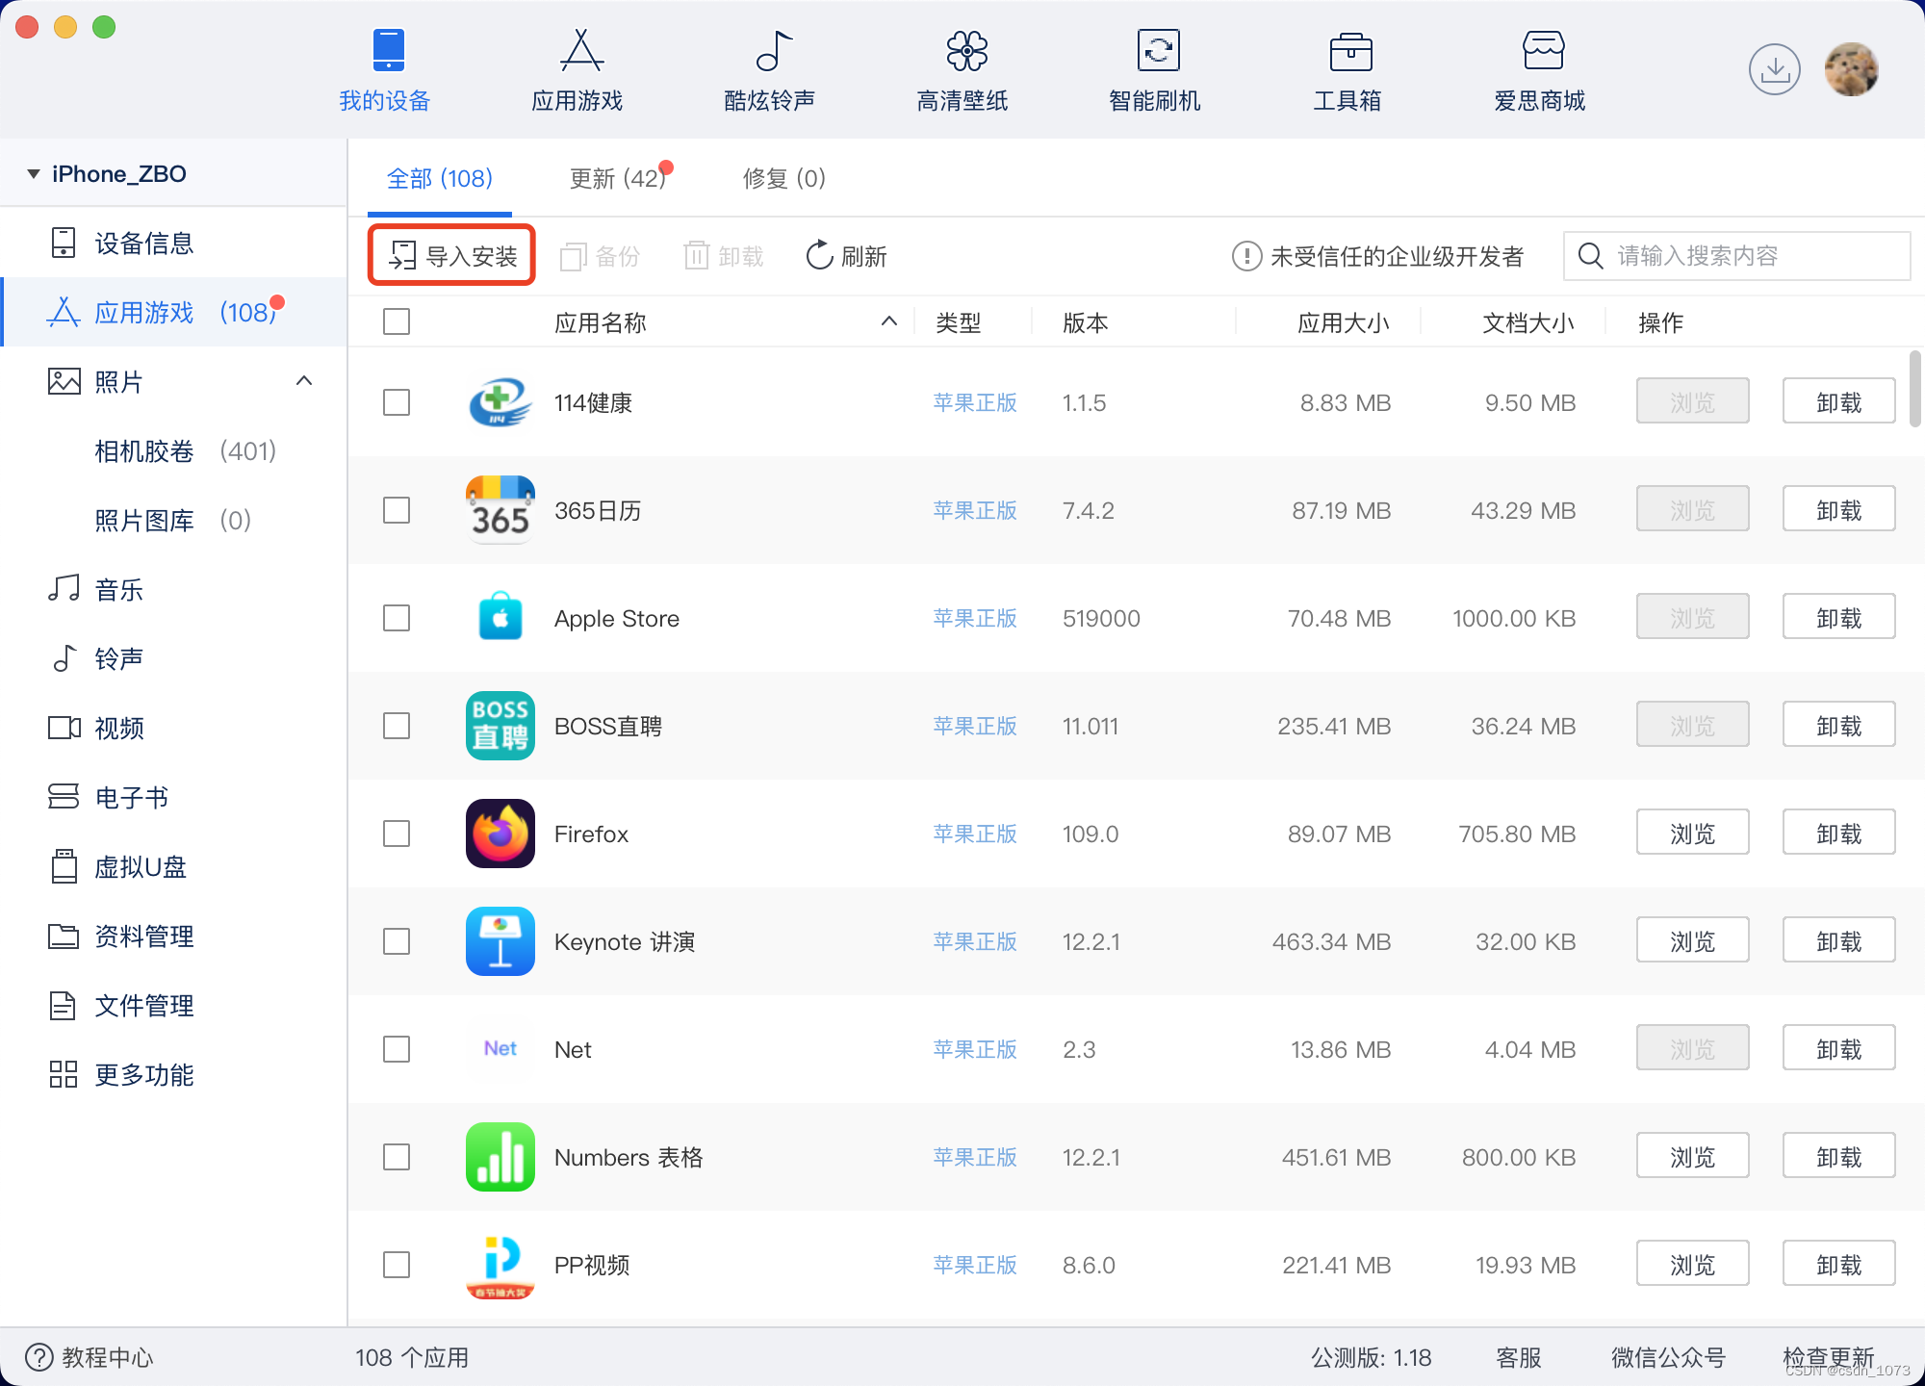Open the 酷炫铃声 music note icon
This screenshot has height=1386, width=1925.
[774, 50]
